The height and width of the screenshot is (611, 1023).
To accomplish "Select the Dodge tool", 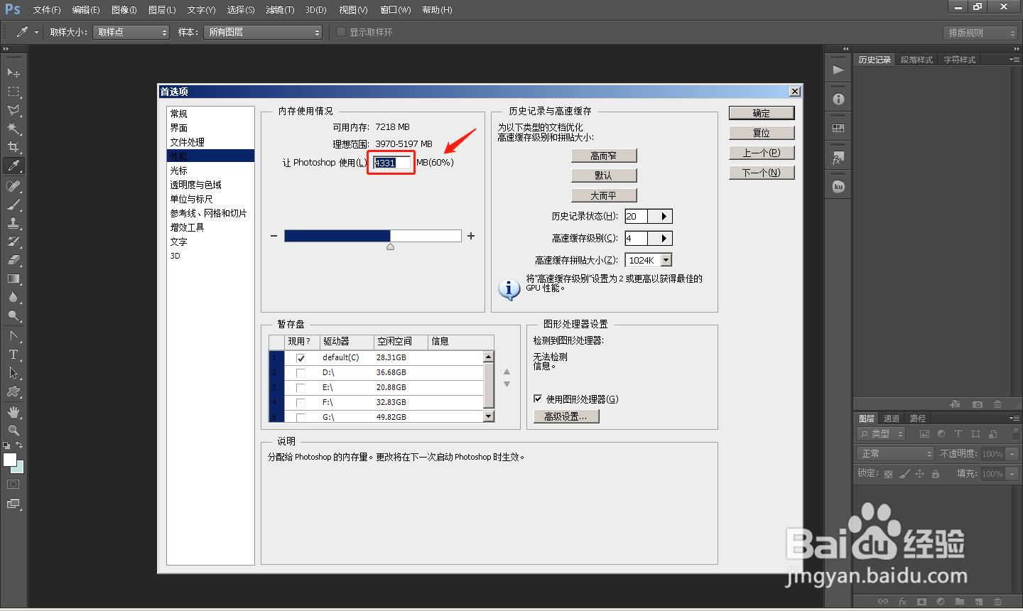I will (13, 315).
